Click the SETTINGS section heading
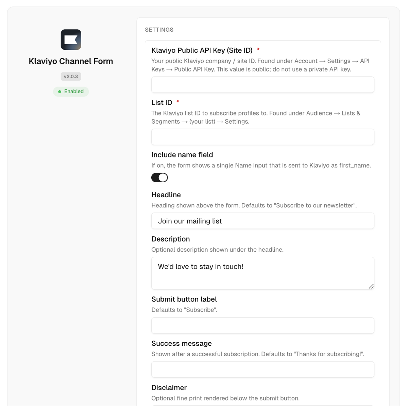This screenshot has height=406, width=408. tap(159, 30)
